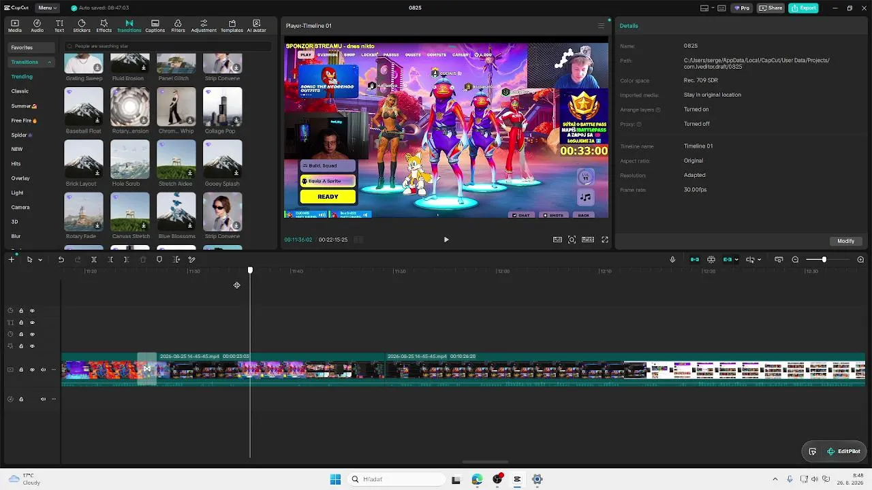Screen dimensions: 872x490
Task: Open the Text panel
Action: click(x=59, y=26)
